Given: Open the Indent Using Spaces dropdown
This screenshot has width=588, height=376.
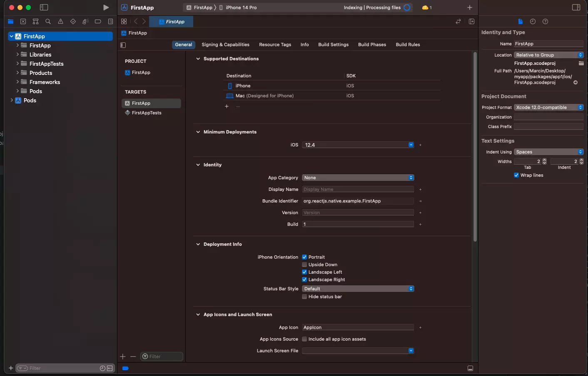Looking at the screenshot, I should click(548, 152).
